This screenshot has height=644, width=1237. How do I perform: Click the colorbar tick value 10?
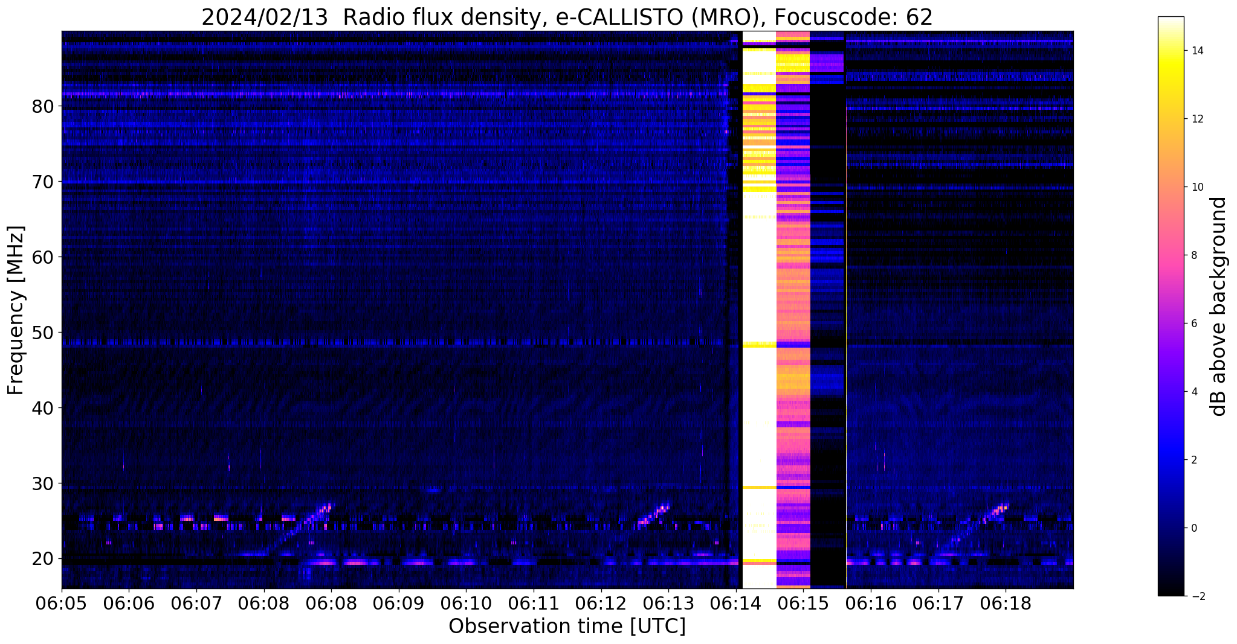pos(1196,187)
